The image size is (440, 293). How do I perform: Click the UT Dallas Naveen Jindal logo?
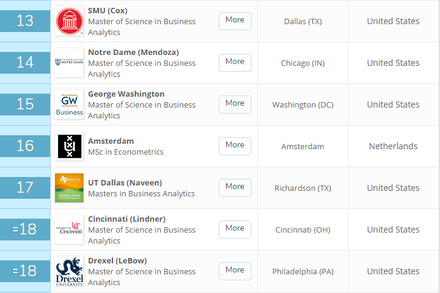coord(69,188)
